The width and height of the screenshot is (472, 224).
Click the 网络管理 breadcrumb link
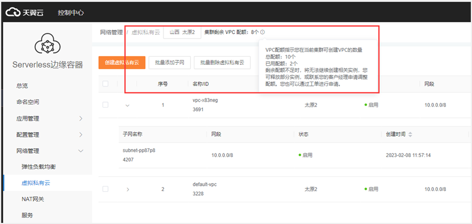[111, 33]
